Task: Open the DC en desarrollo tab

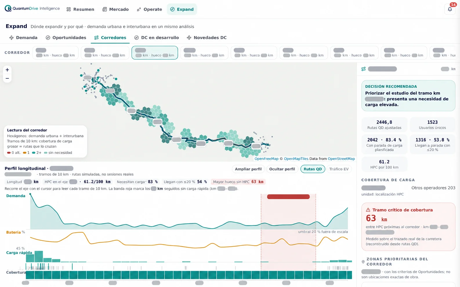Action: click(157, 38)
